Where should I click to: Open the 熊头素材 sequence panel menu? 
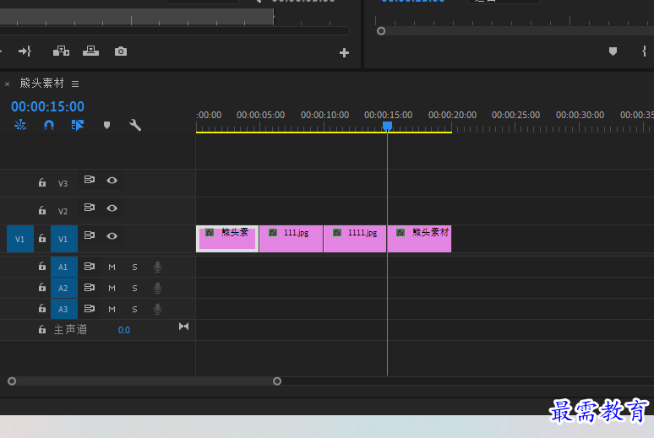tap(75, 84)
